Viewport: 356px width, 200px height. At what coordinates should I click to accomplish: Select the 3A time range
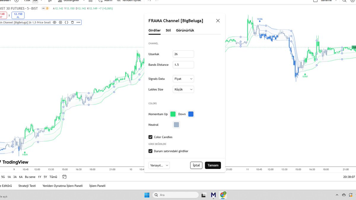[x=15, y=177]
